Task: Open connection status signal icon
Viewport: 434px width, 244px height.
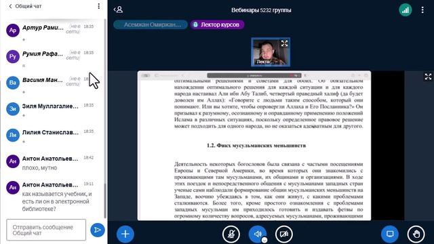Action: (x=406, y=10)
